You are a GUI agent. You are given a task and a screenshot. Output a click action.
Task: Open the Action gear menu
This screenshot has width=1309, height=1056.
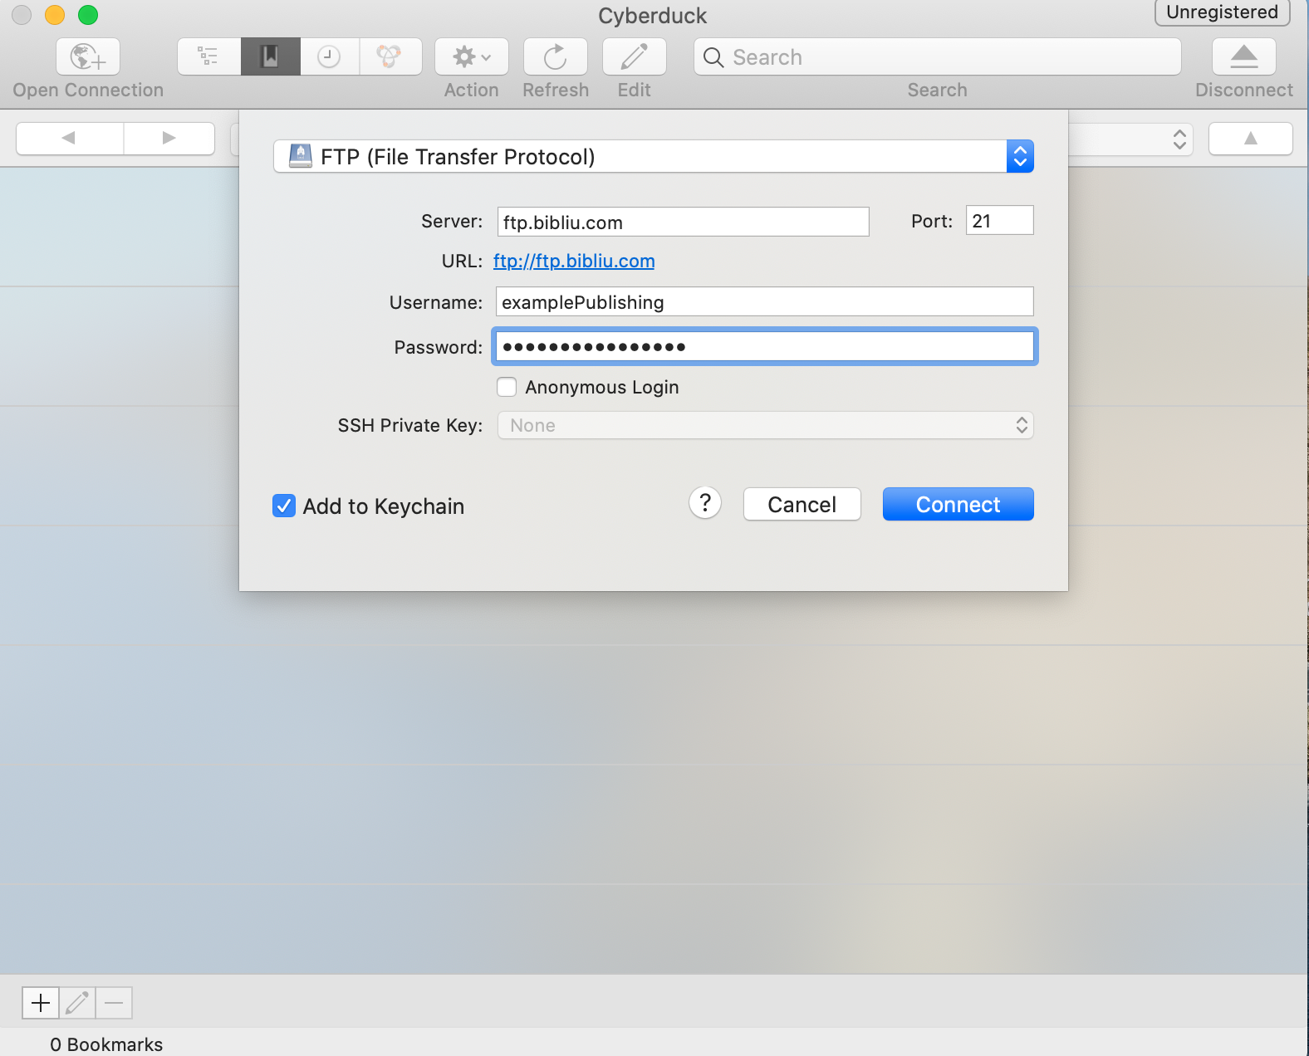[x=472, y=56]
